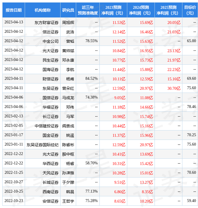Click the accuracy value 84.52%
Viewport: 198px width, 208px height.
[91, 79]
